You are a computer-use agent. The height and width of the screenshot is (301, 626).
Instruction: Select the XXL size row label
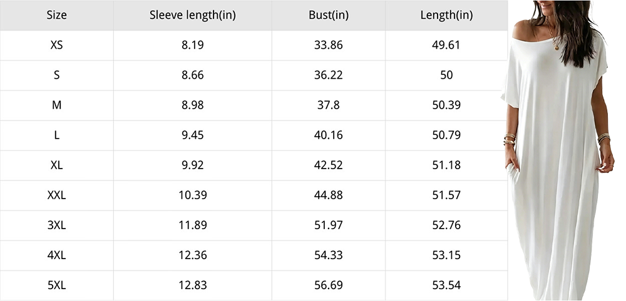(57, 195)
